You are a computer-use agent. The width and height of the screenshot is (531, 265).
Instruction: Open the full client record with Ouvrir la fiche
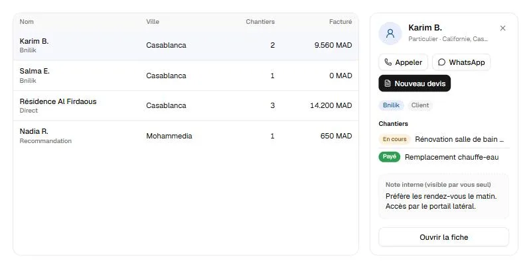pyautogui.click(x=443, y=237)
